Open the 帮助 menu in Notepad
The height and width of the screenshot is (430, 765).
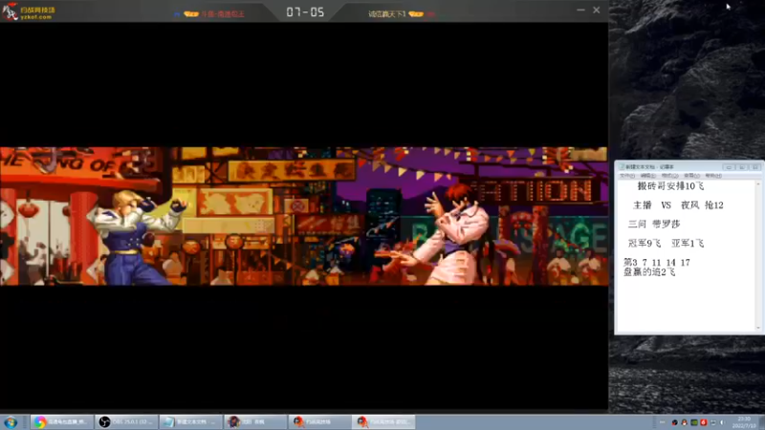tap(713, 176)
